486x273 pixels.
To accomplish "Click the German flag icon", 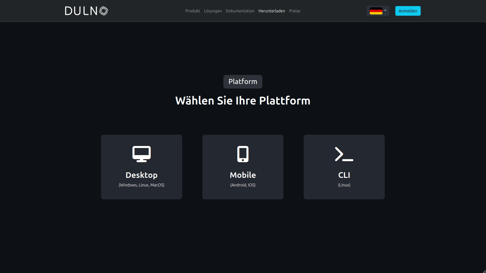I will point(376,11).
